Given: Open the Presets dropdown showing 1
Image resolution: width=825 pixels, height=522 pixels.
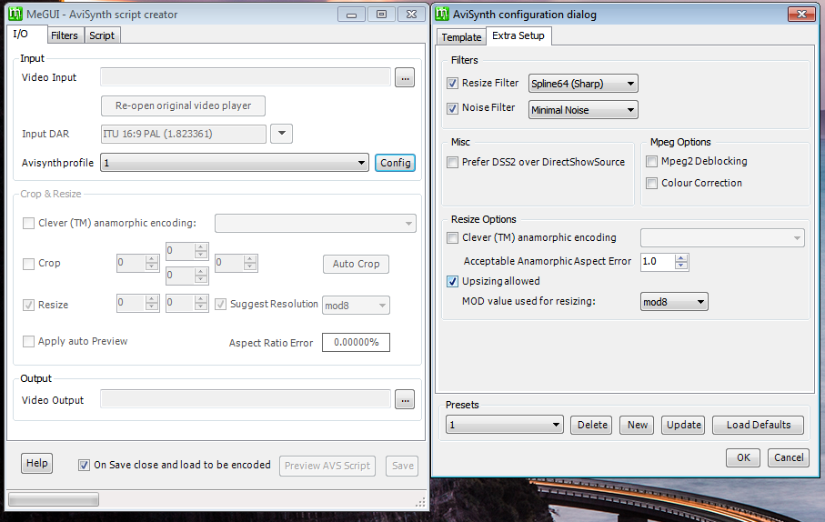Looking at the screenshot, I should point(504,425).
